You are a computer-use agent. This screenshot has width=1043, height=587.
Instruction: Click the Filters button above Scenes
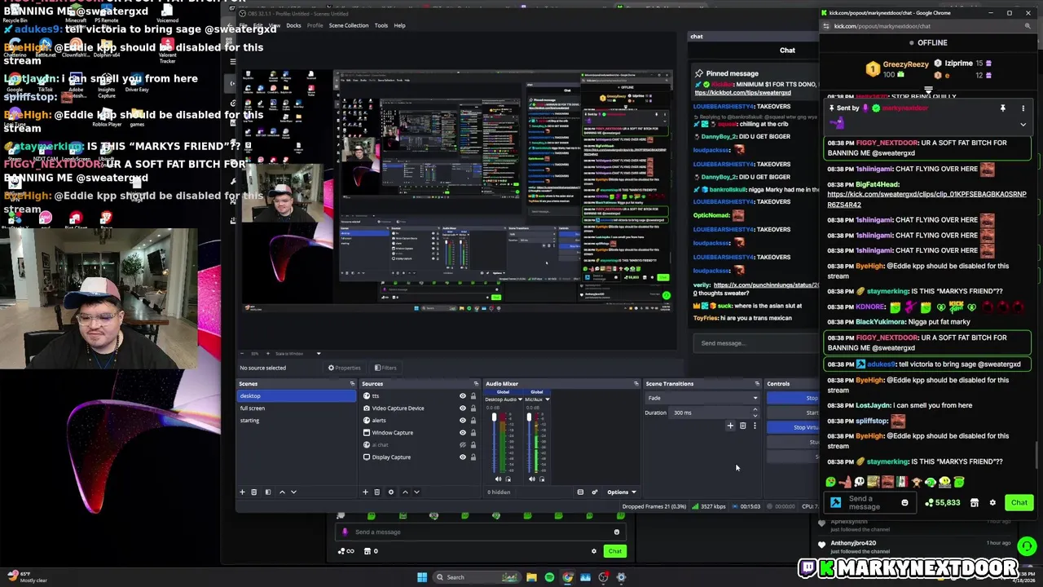pos(385,368)
